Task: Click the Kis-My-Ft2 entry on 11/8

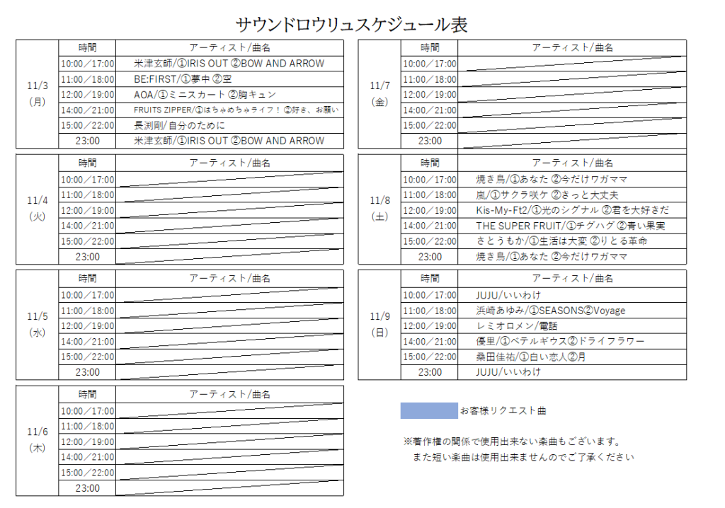Action: click(572, 210)
